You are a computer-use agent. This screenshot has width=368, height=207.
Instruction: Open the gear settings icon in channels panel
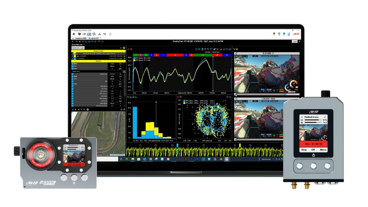click(x=124, y=48)
